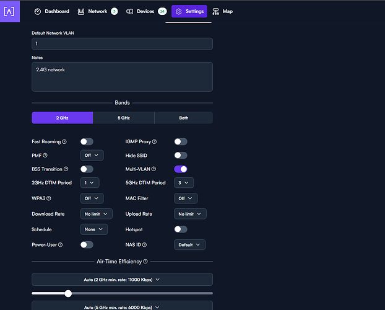This screenshot has height=310, width=385.
Task: Open the Power-User help icon
Action: coord(61,244)
